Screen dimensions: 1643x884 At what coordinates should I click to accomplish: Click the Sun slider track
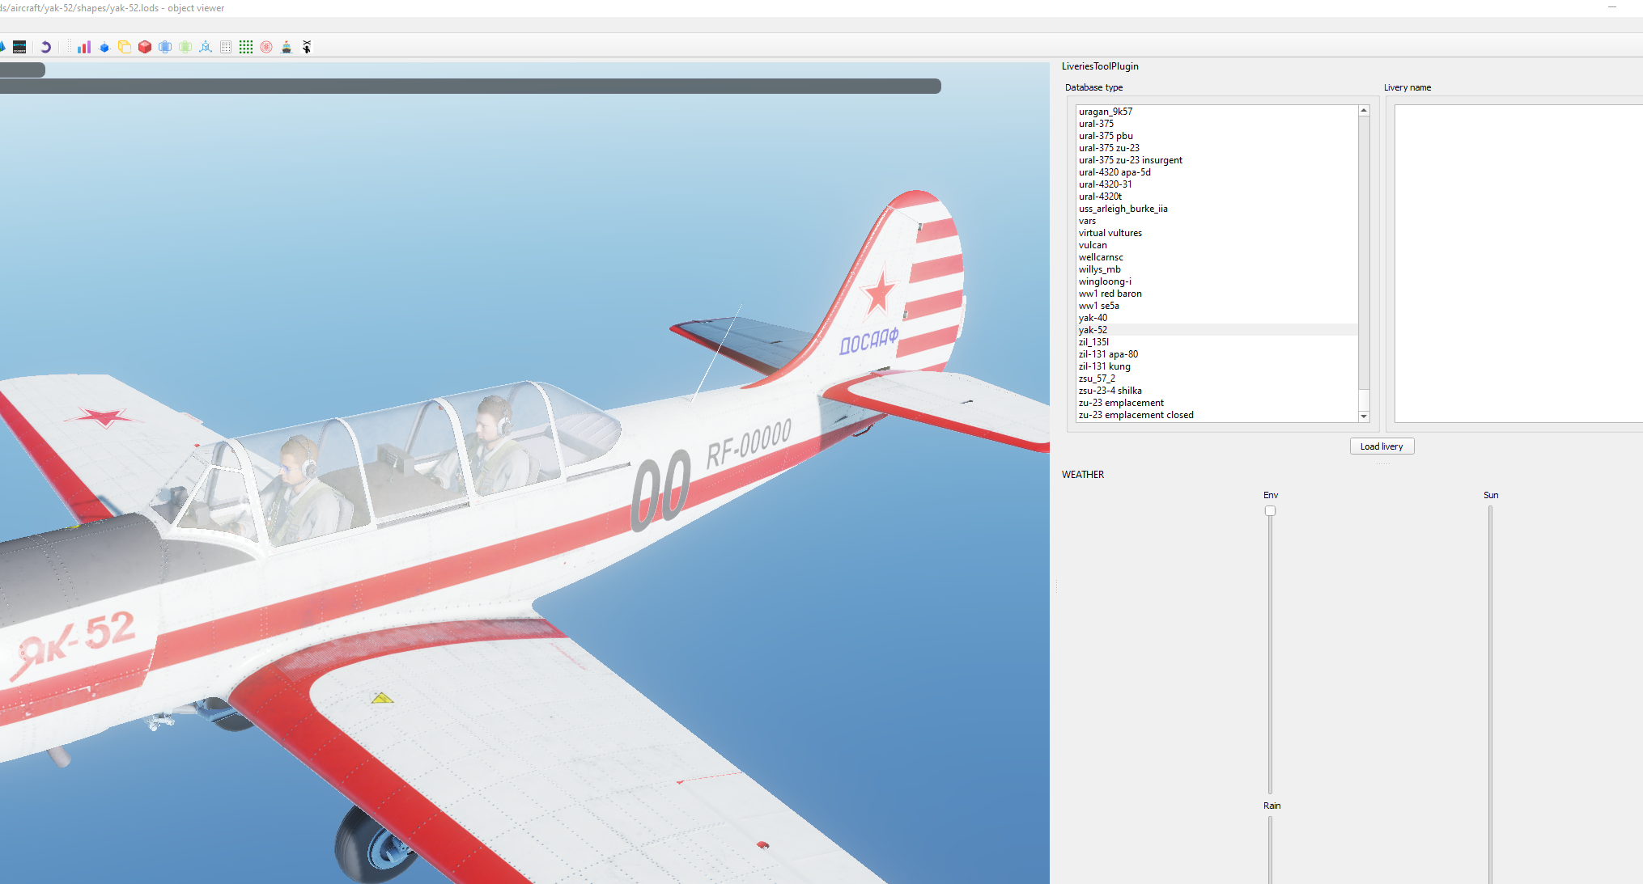1490,647
